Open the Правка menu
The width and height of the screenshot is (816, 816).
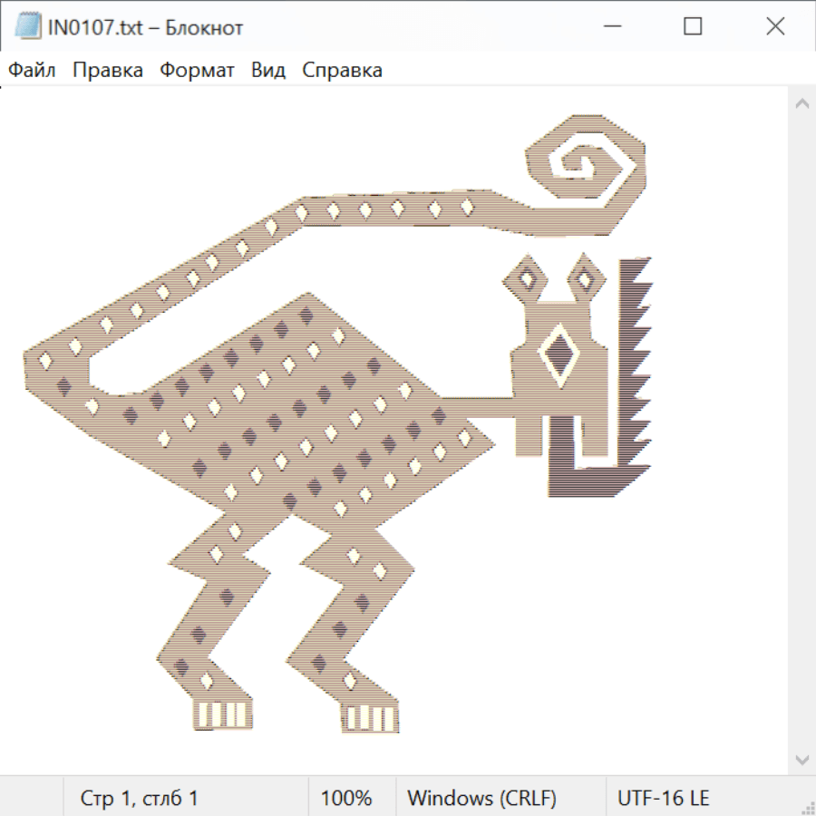107,71
